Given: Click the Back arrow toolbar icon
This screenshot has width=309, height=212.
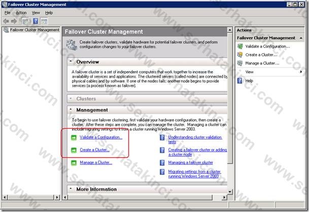Looking at the screenshot, I should (x=6, y=21).
